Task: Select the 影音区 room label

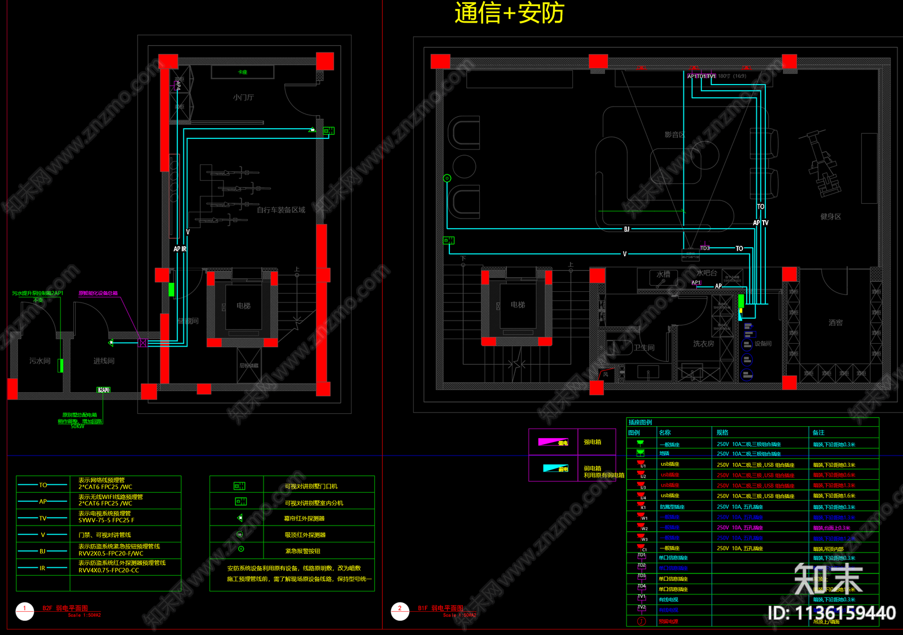Action: [675, 135]
